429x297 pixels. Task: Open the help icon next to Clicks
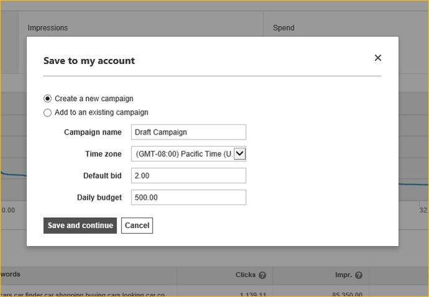tap(263, 275)
